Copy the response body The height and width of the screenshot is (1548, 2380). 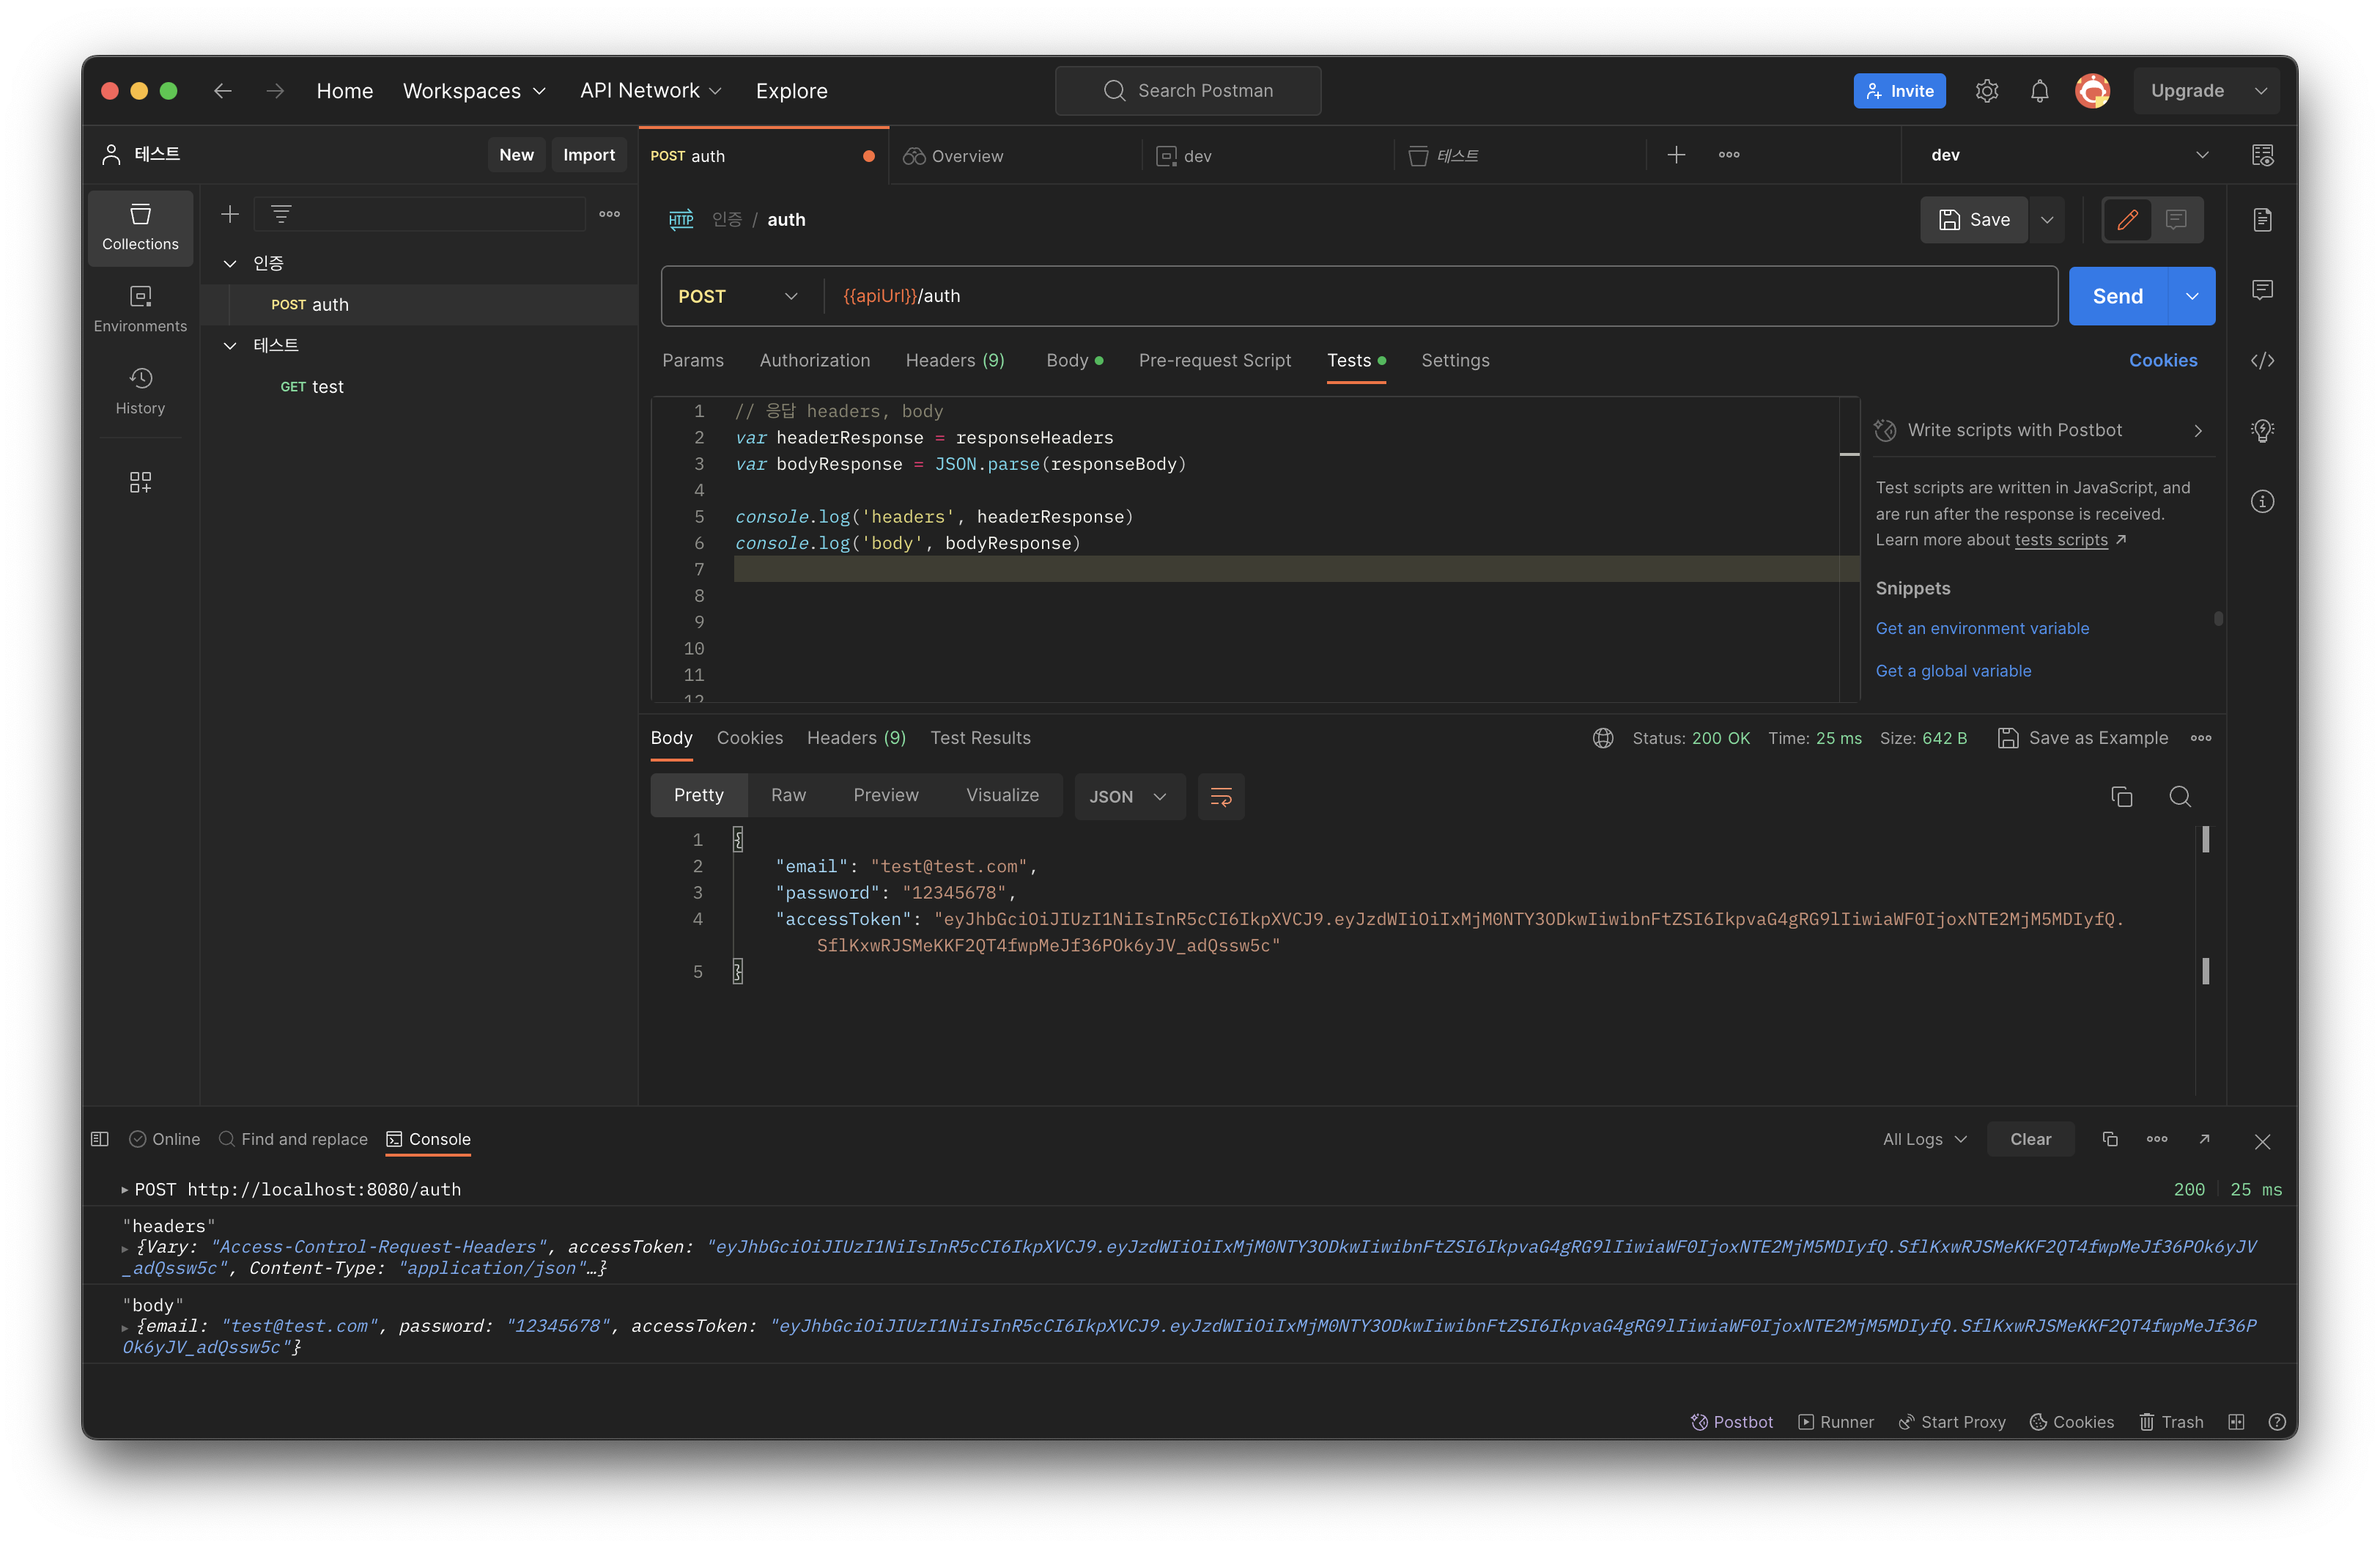(x=2121, y=796)
